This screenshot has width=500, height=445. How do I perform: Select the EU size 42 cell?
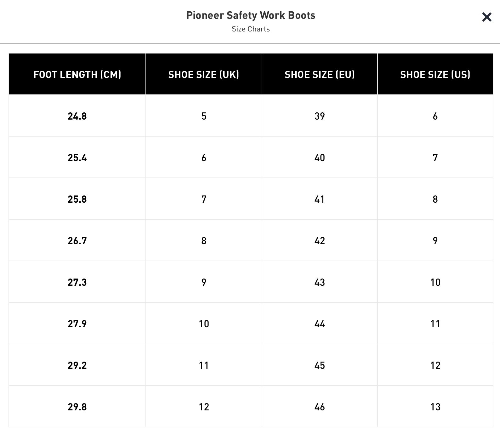click(x=320, y=241)
